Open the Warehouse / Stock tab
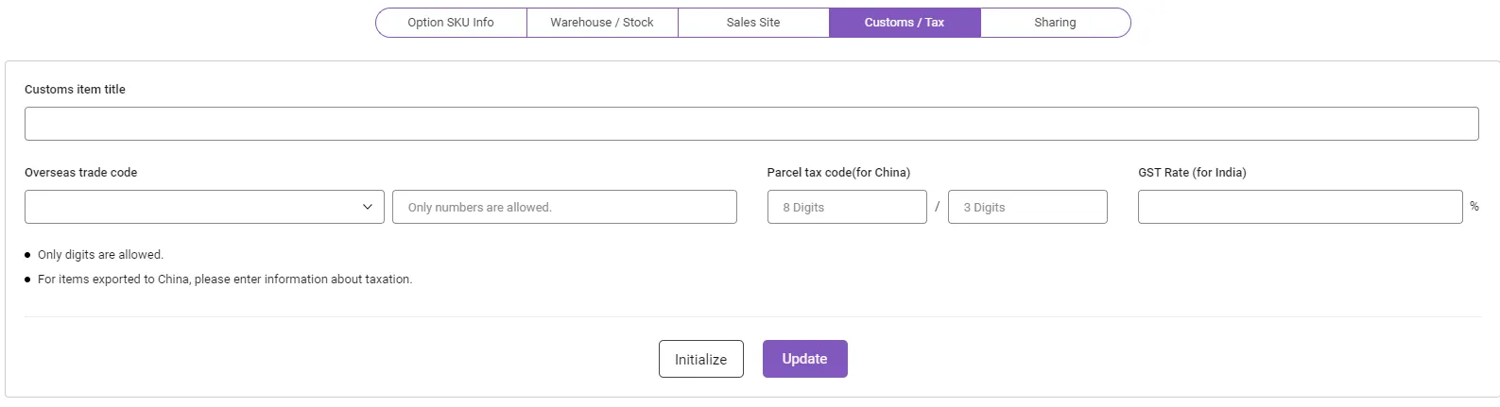Viewport: 1500px width, 407px height. coord(602,23)
